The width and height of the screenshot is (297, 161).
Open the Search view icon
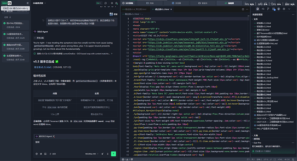point(263,9)
